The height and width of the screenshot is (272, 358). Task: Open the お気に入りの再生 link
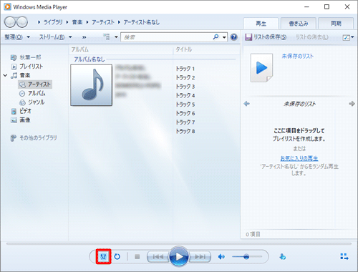pos(299,158)
